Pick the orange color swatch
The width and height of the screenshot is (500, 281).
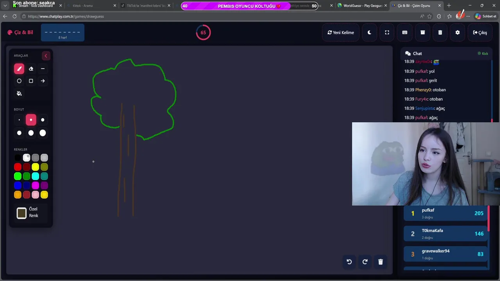tap(18, 195)
